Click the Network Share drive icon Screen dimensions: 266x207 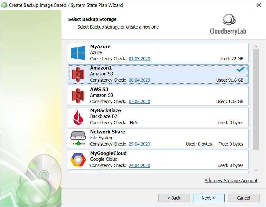(78, 138)
